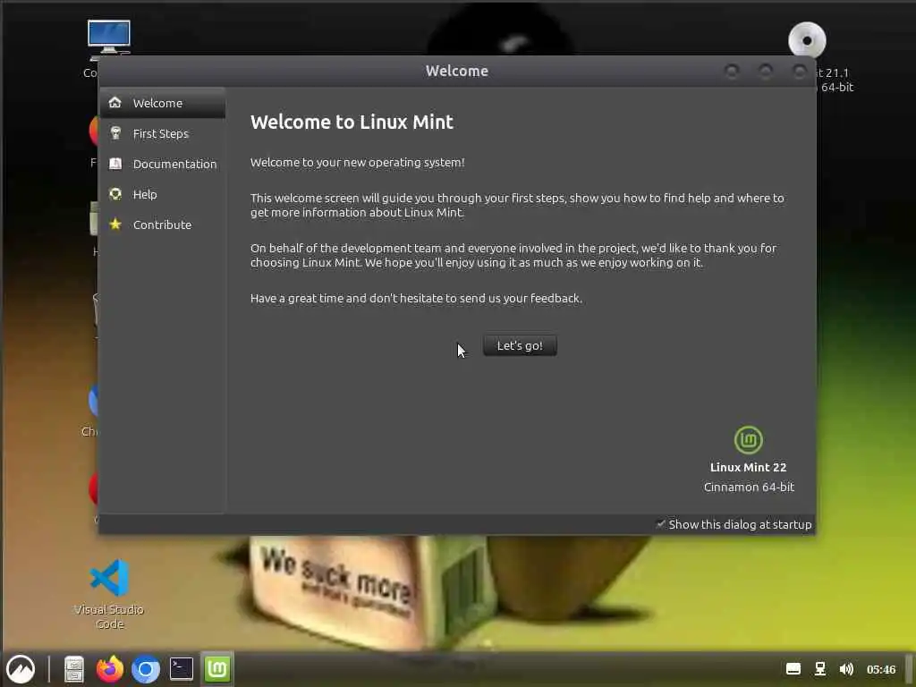Image resolution: width=916 pixels, height=687 pixels.
Task: Click the Cinnamon 64-bit text
Action: [x=749, y=487]
